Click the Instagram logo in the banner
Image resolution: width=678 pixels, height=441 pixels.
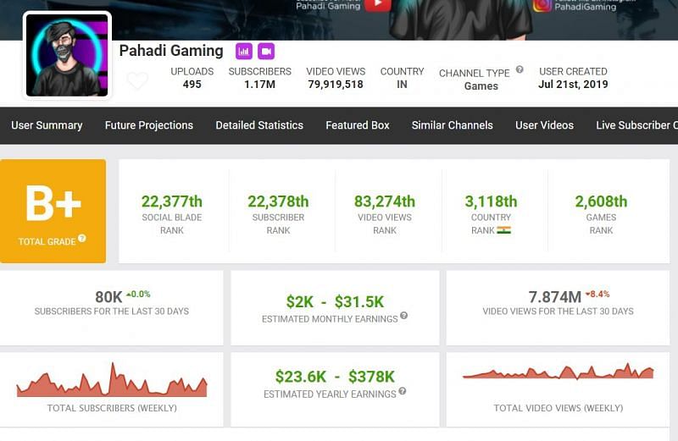(542, 5)
